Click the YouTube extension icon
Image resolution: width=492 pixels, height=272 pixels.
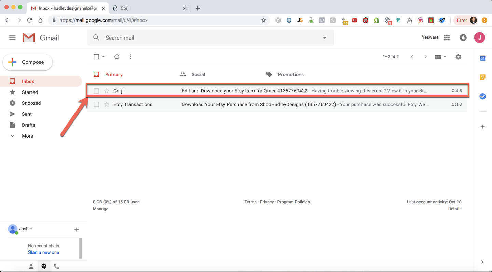pos(355,20)
